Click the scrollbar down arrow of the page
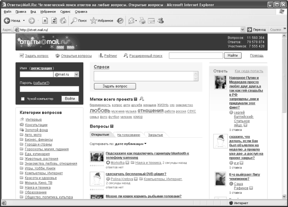 (284, 196)
